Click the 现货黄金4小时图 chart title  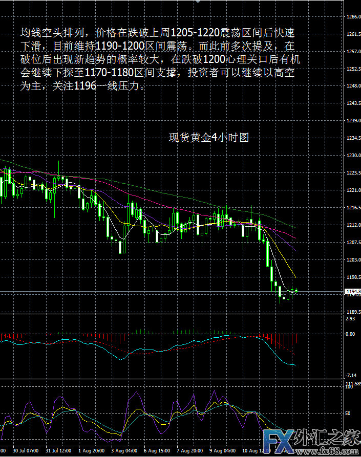[x=208, y=138]
